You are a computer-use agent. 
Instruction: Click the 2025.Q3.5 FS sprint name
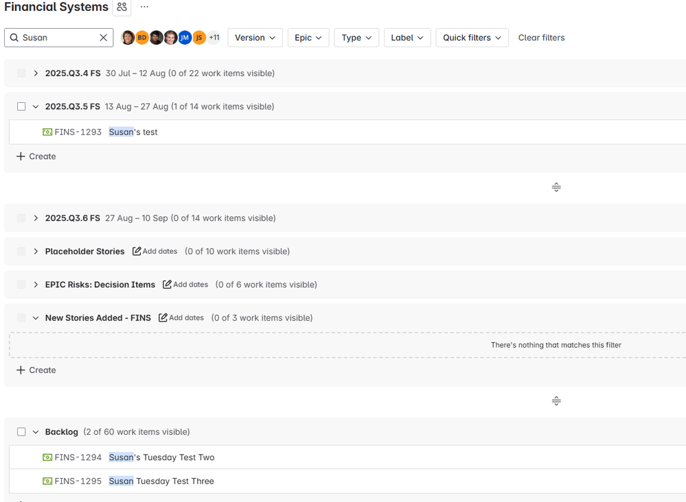pyautogui.click(x=73, y=106)
